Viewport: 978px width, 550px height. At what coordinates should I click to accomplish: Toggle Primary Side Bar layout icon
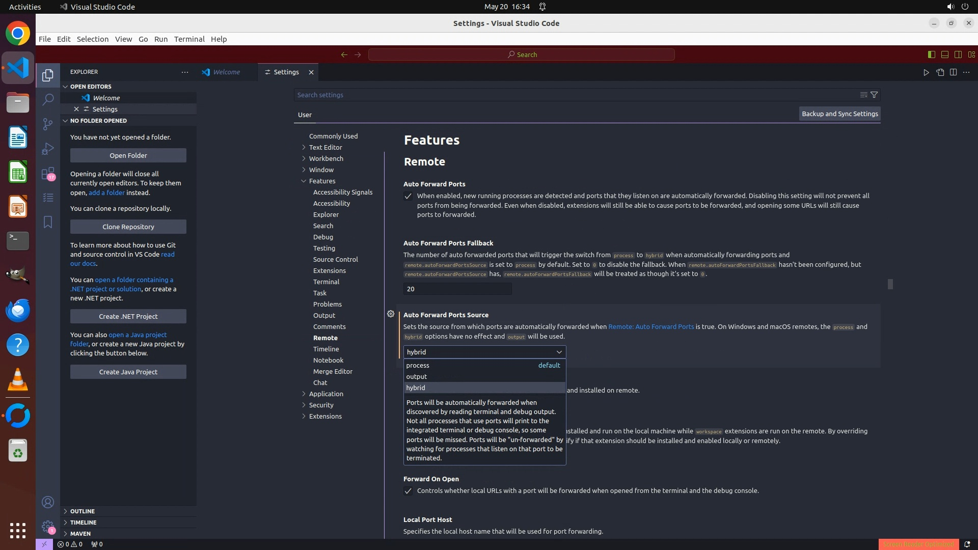coord(931,54)
